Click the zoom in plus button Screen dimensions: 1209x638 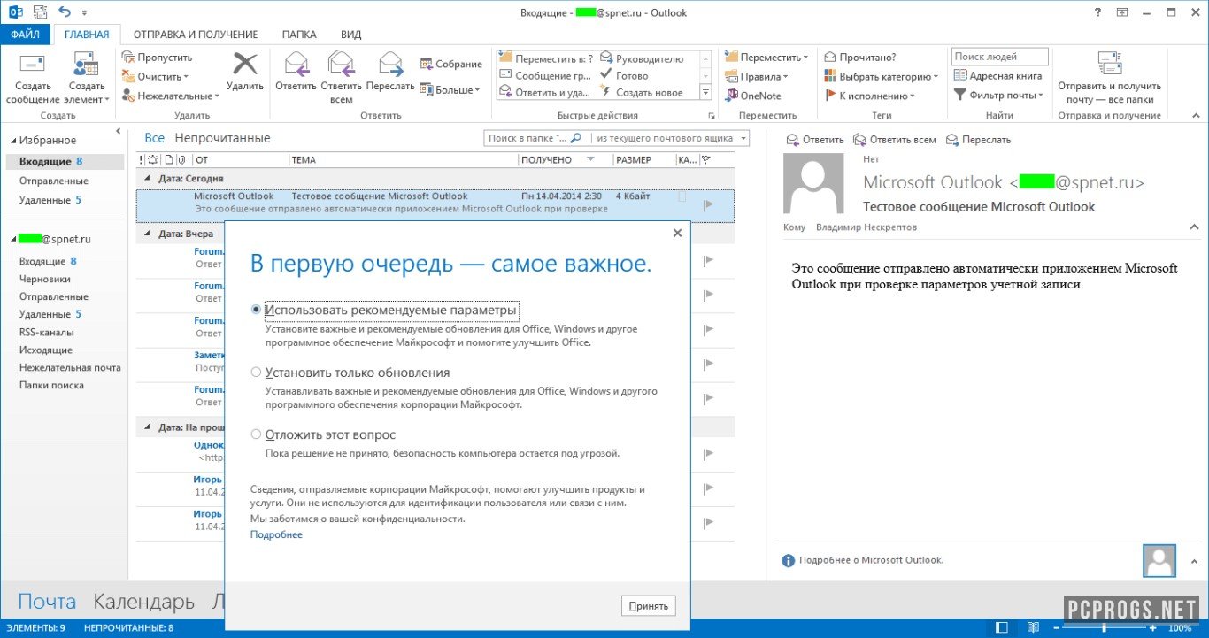[1152, 628]
